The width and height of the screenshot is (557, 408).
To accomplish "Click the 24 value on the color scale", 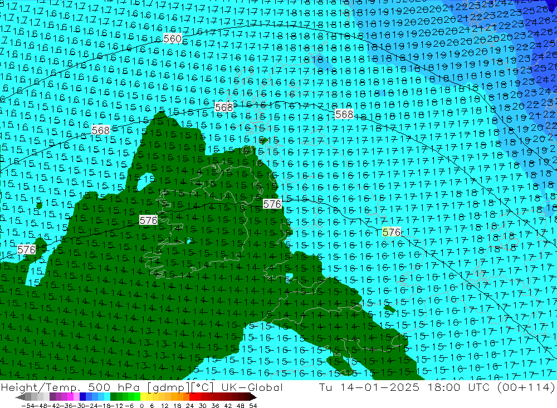I will 190,406.
